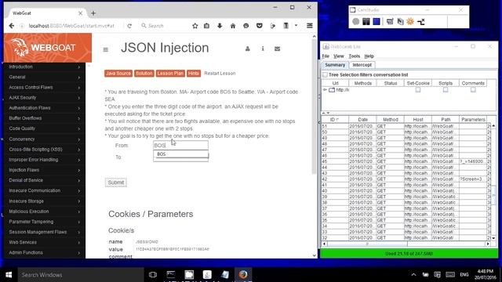Screen dimensions: 502x282
Task: Open a new Firefox tab with plus
Action: click(93, 13)
